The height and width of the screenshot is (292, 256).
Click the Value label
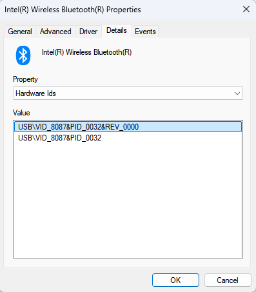(21, 113)
